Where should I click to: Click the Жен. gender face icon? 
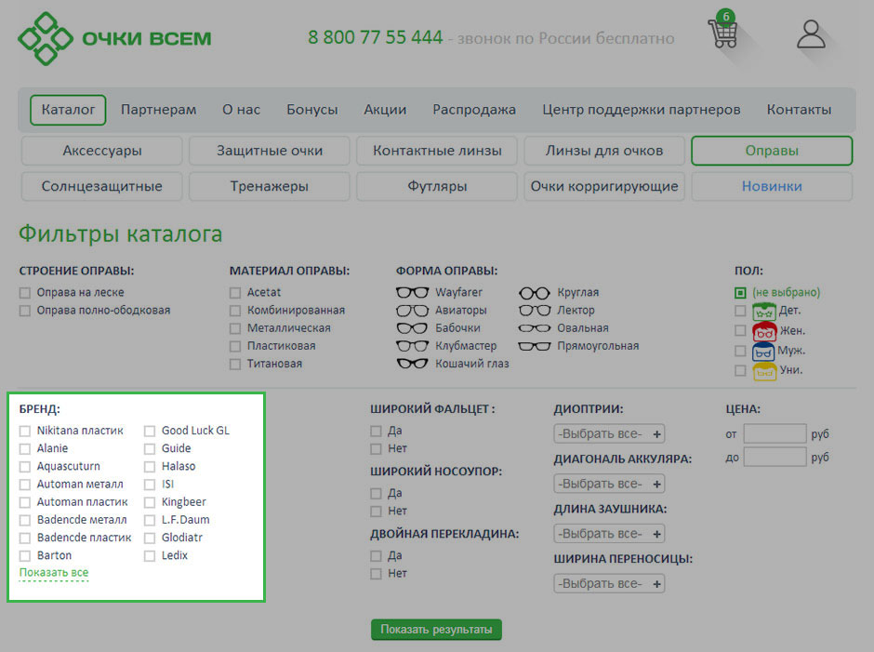tap(764, 331)
